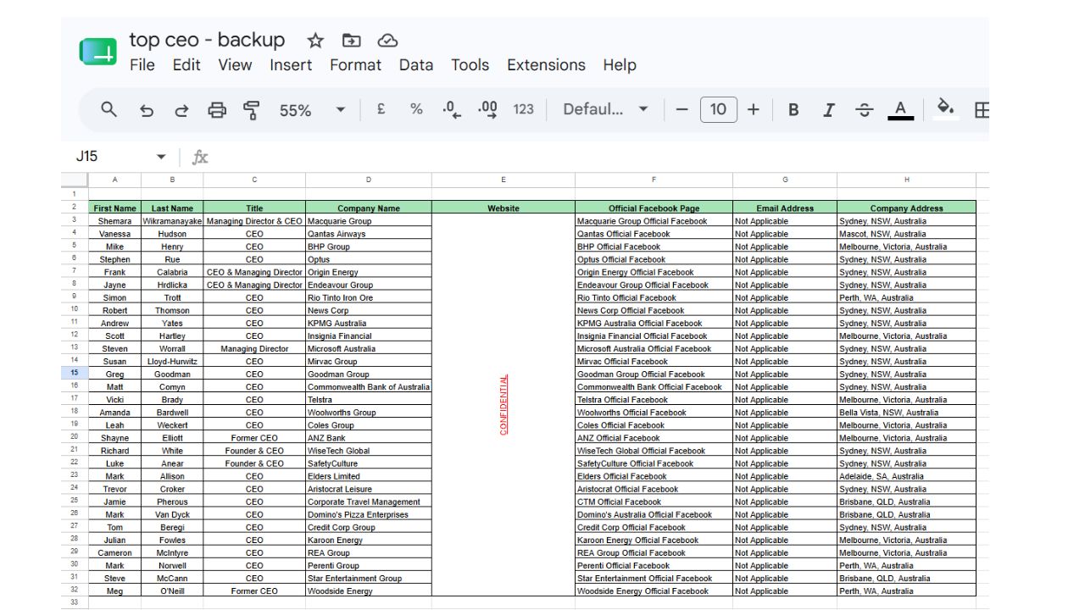
Task: Format as currency with pound icon
Action: pos(381,109)
